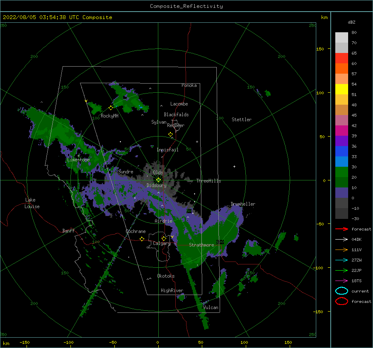Image resolution: width=373 pixels, height=348 pixels.
Task: Click the yellow diamond marker under Cochrane
Action: point(142,239)
